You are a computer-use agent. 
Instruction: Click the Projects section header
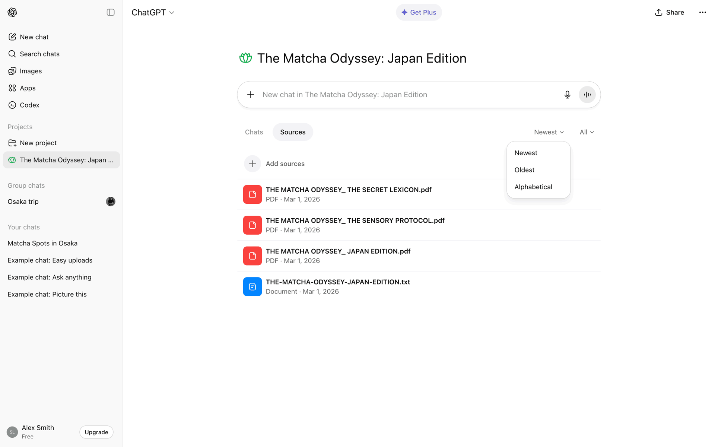coord(20,127)
